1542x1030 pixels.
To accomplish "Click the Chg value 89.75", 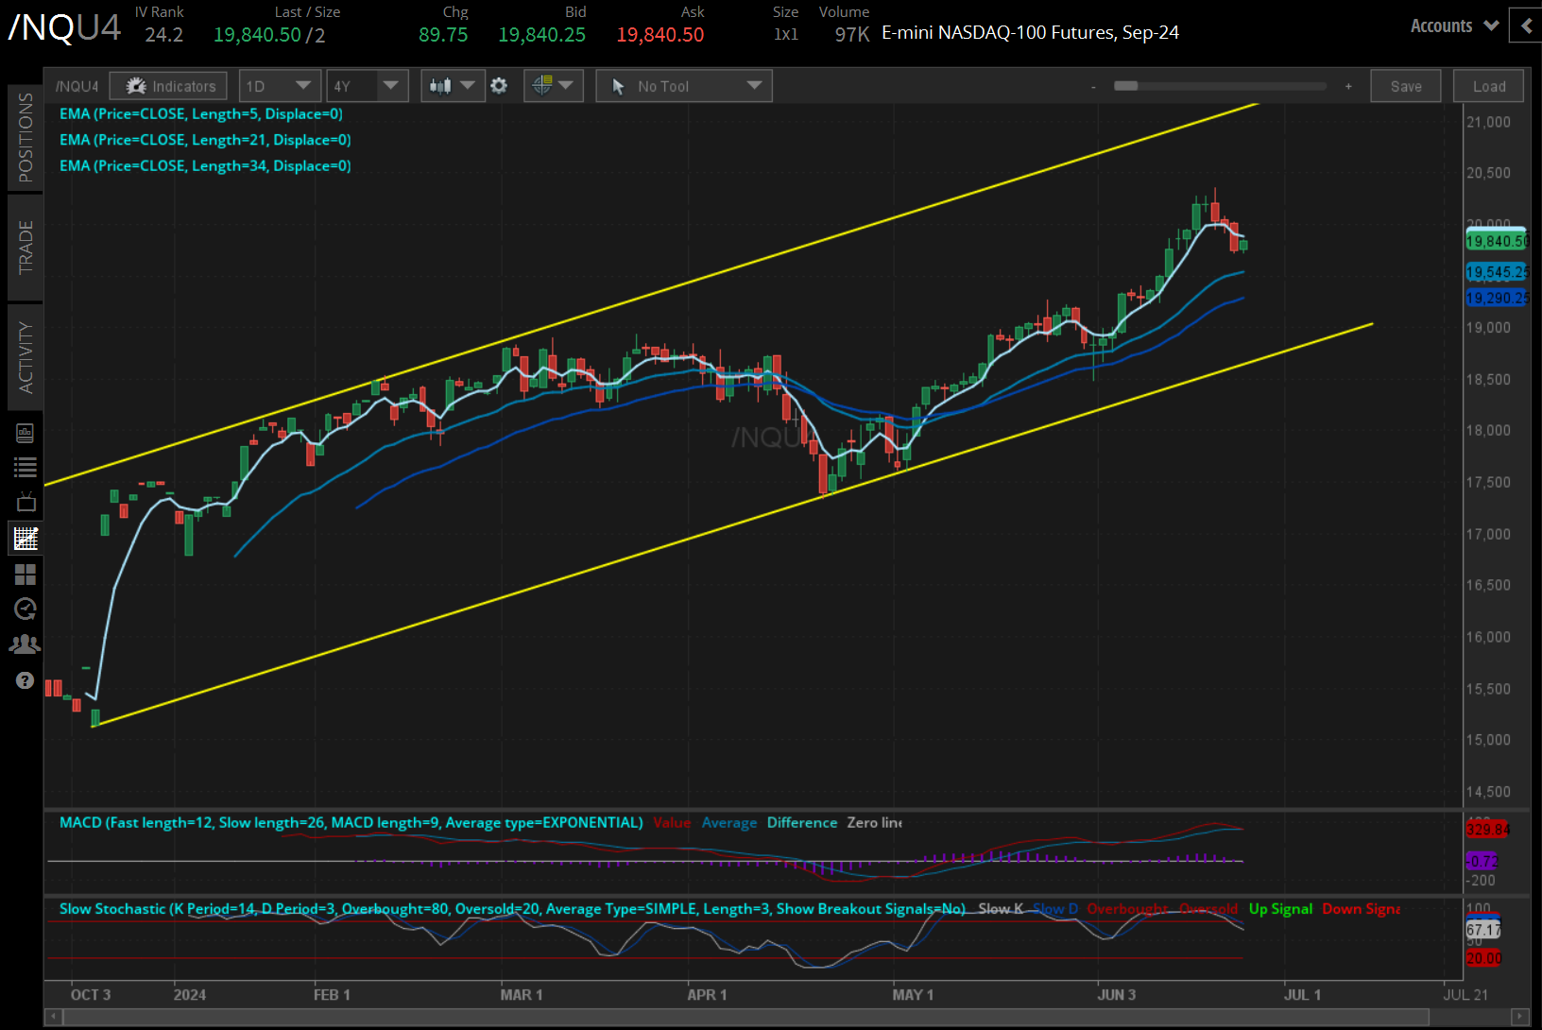I will coord(443,35).
